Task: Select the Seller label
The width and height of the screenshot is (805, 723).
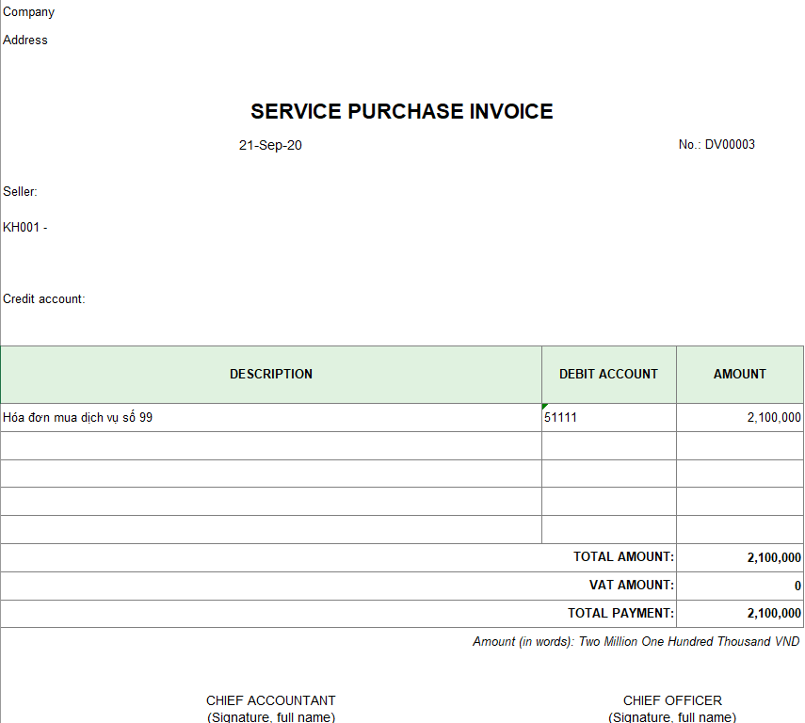Action: (x=20, y=191)
